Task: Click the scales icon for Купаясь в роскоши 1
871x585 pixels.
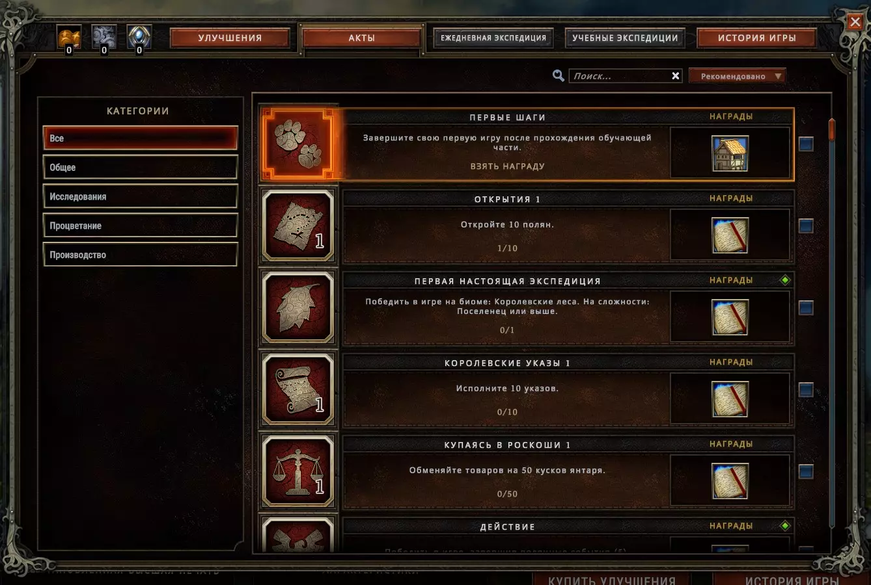Action: click(x=298, y=471)
